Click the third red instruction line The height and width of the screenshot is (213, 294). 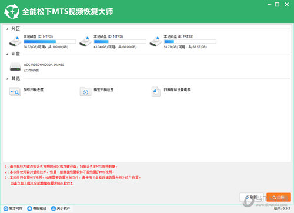[73, 178]
